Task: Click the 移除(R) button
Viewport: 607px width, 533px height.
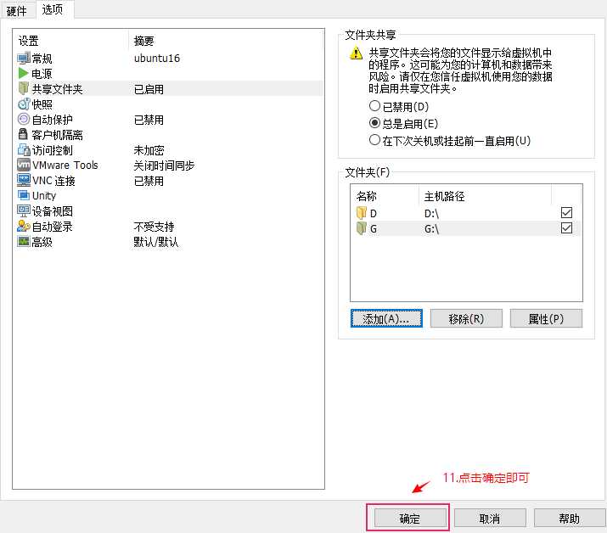Action: coord(466,318)
